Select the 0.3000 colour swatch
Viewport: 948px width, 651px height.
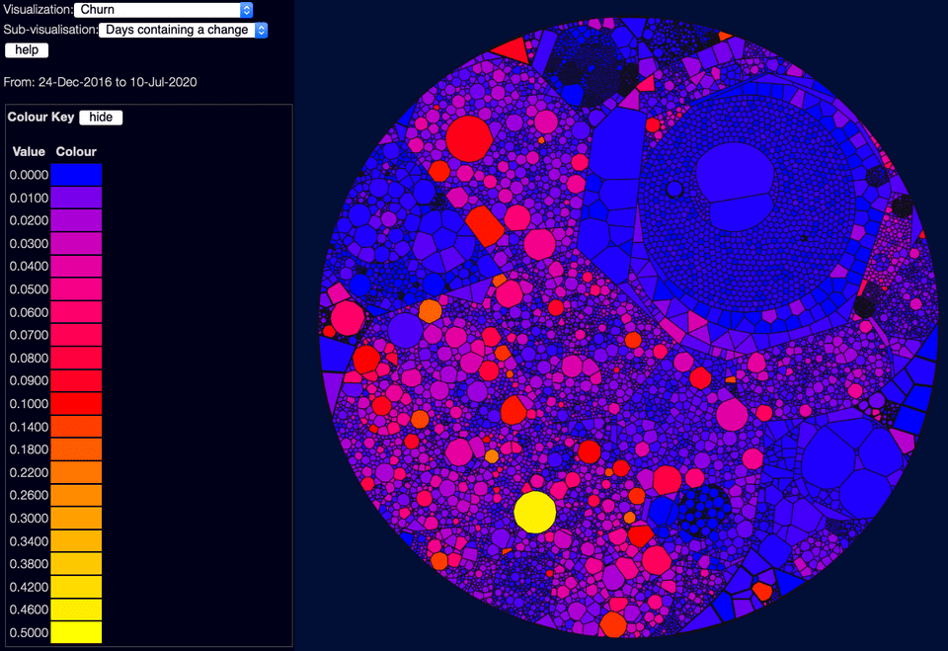(x=76, y=518)
